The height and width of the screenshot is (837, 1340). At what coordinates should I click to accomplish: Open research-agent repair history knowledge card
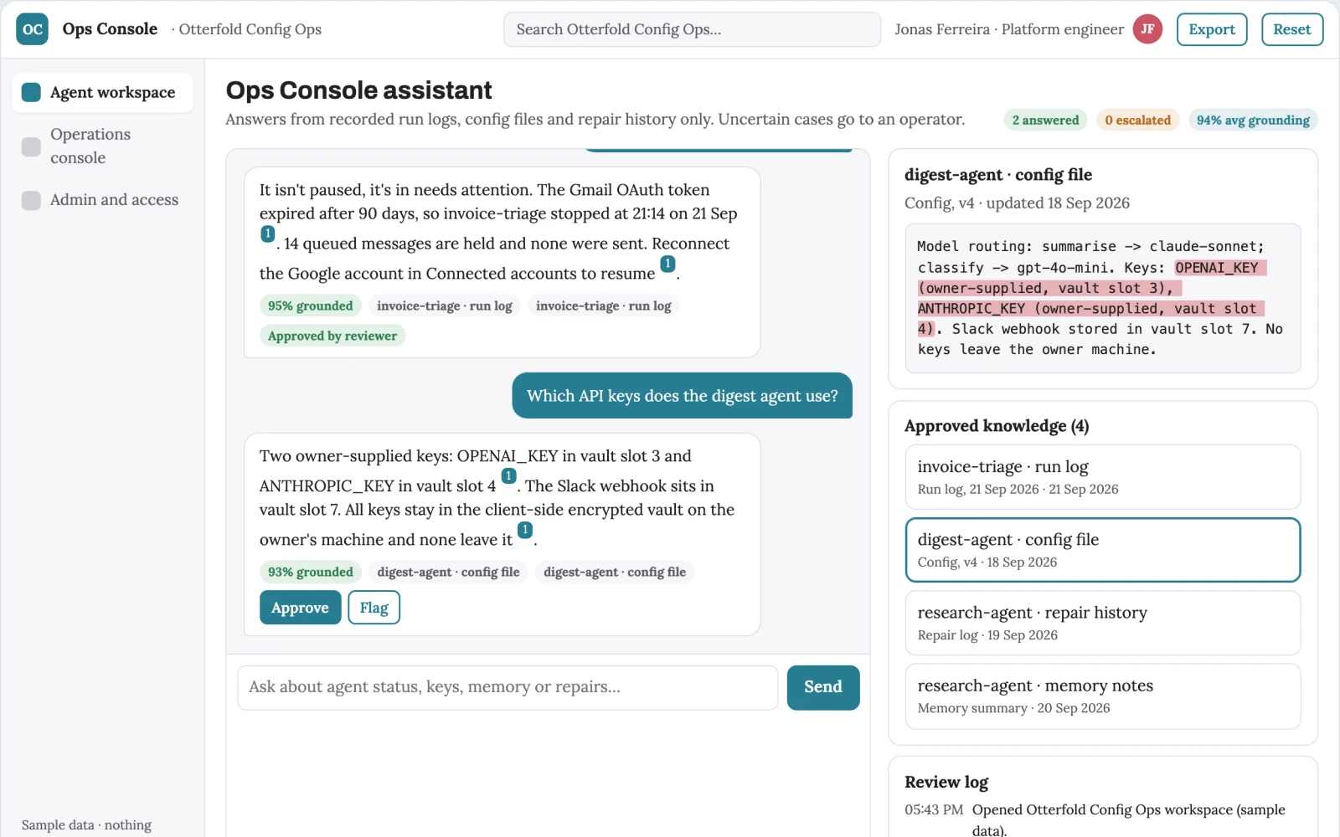point(1102,623)
